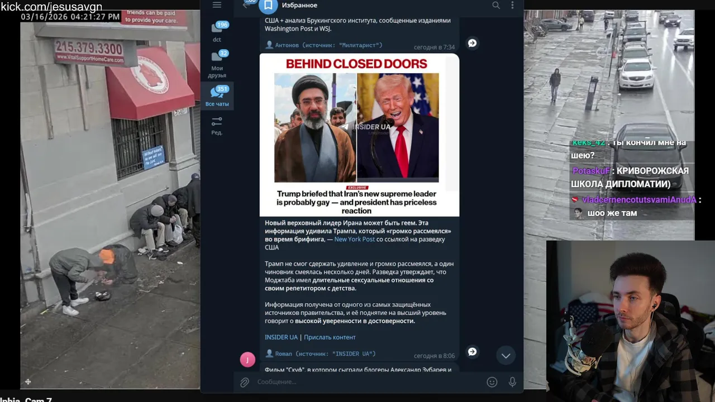Forward the message posted at 7:34
715x402 pixels.
click(472, 43)
